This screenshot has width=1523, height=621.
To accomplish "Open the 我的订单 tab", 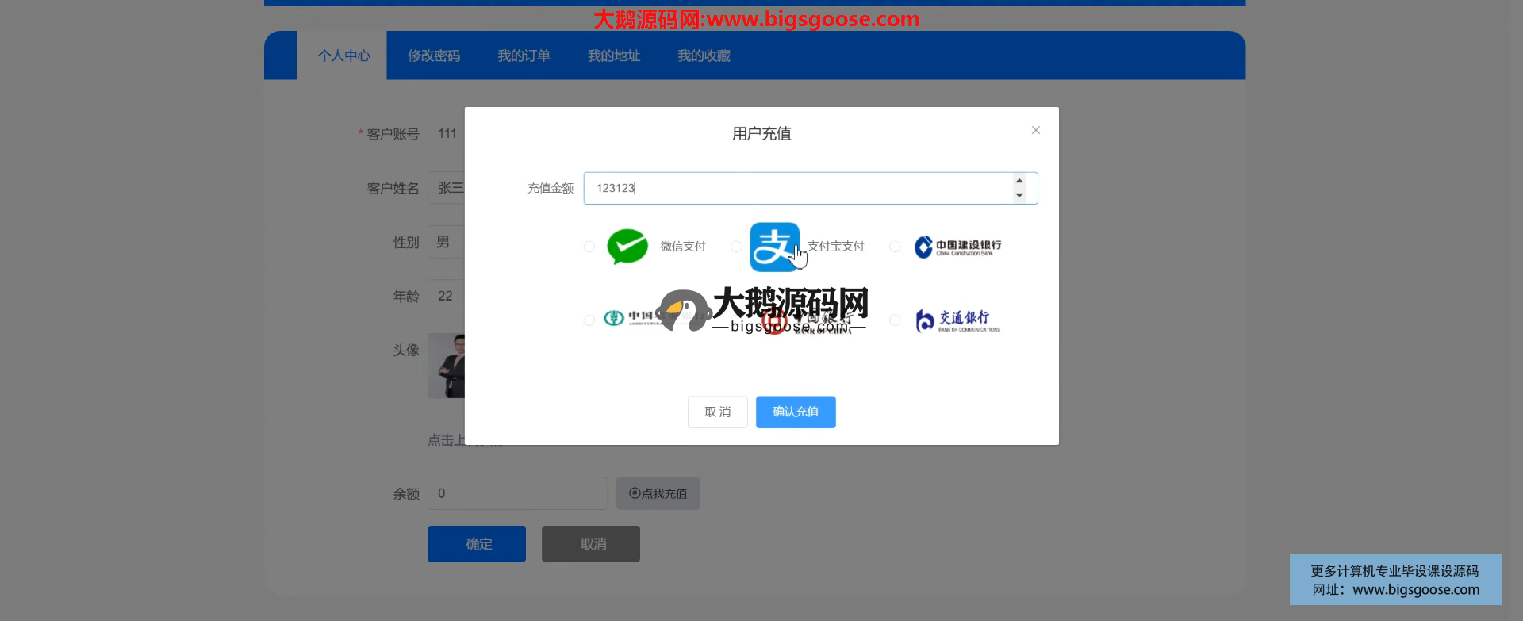I will (524, 56).
